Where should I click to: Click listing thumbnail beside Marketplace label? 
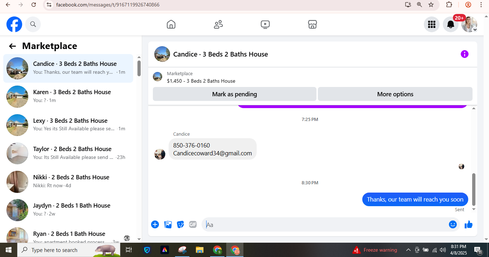tap(158, 77)
